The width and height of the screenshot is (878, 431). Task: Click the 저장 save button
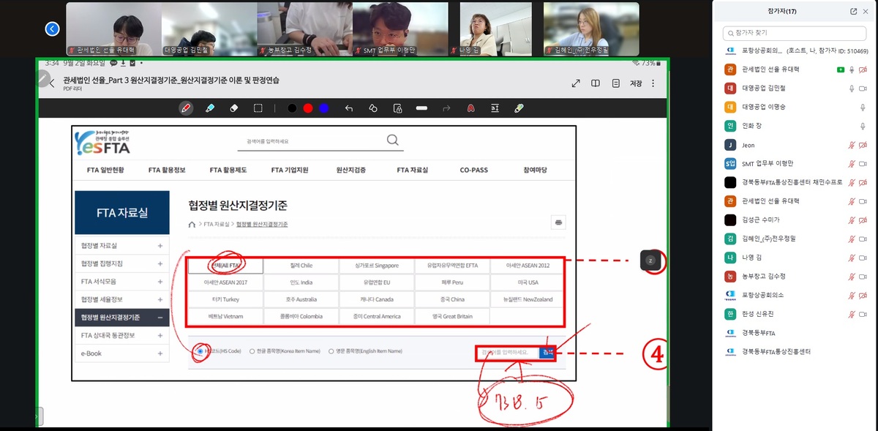click(636, 83)
